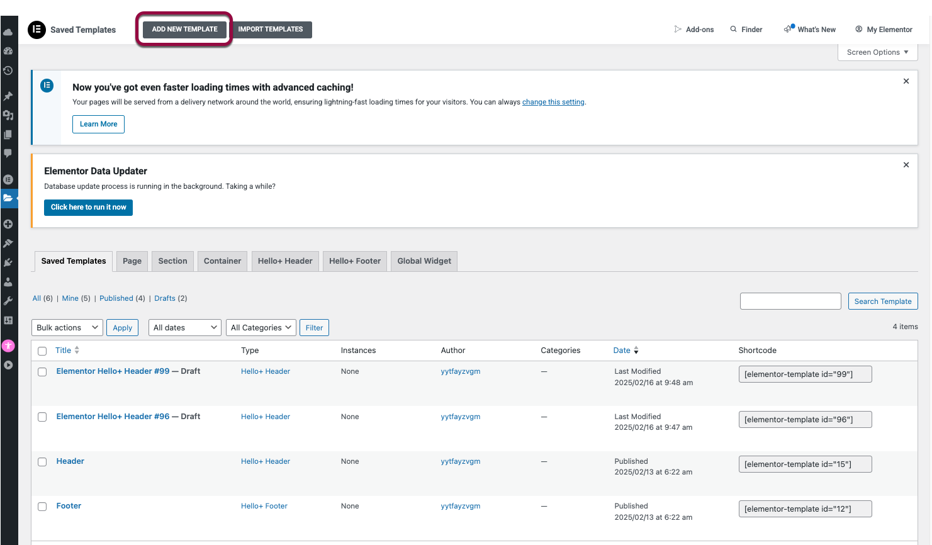This screenshot has width=932, height=545.
Task: Open the history backup sidebar icon
Action: 8,70
